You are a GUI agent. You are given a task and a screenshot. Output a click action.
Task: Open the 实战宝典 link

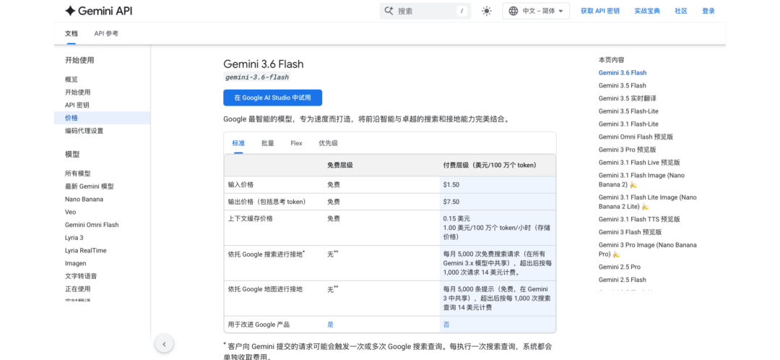click(646, 11)
